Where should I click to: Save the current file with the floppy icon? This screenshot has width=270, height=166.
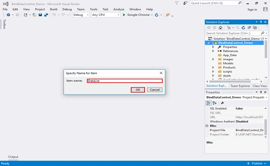(40, 15)
